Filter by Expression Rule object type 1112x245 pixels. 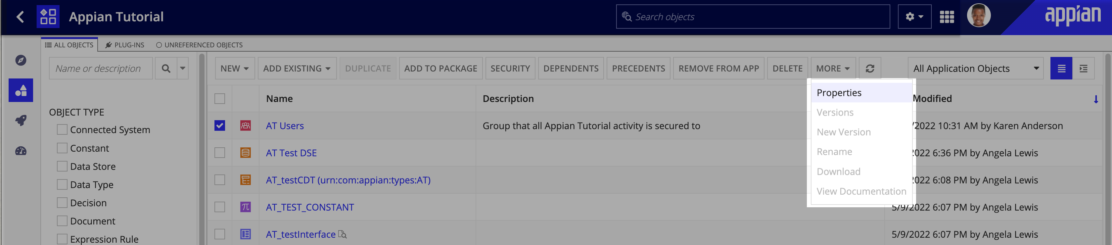click(x=62, y=239)
